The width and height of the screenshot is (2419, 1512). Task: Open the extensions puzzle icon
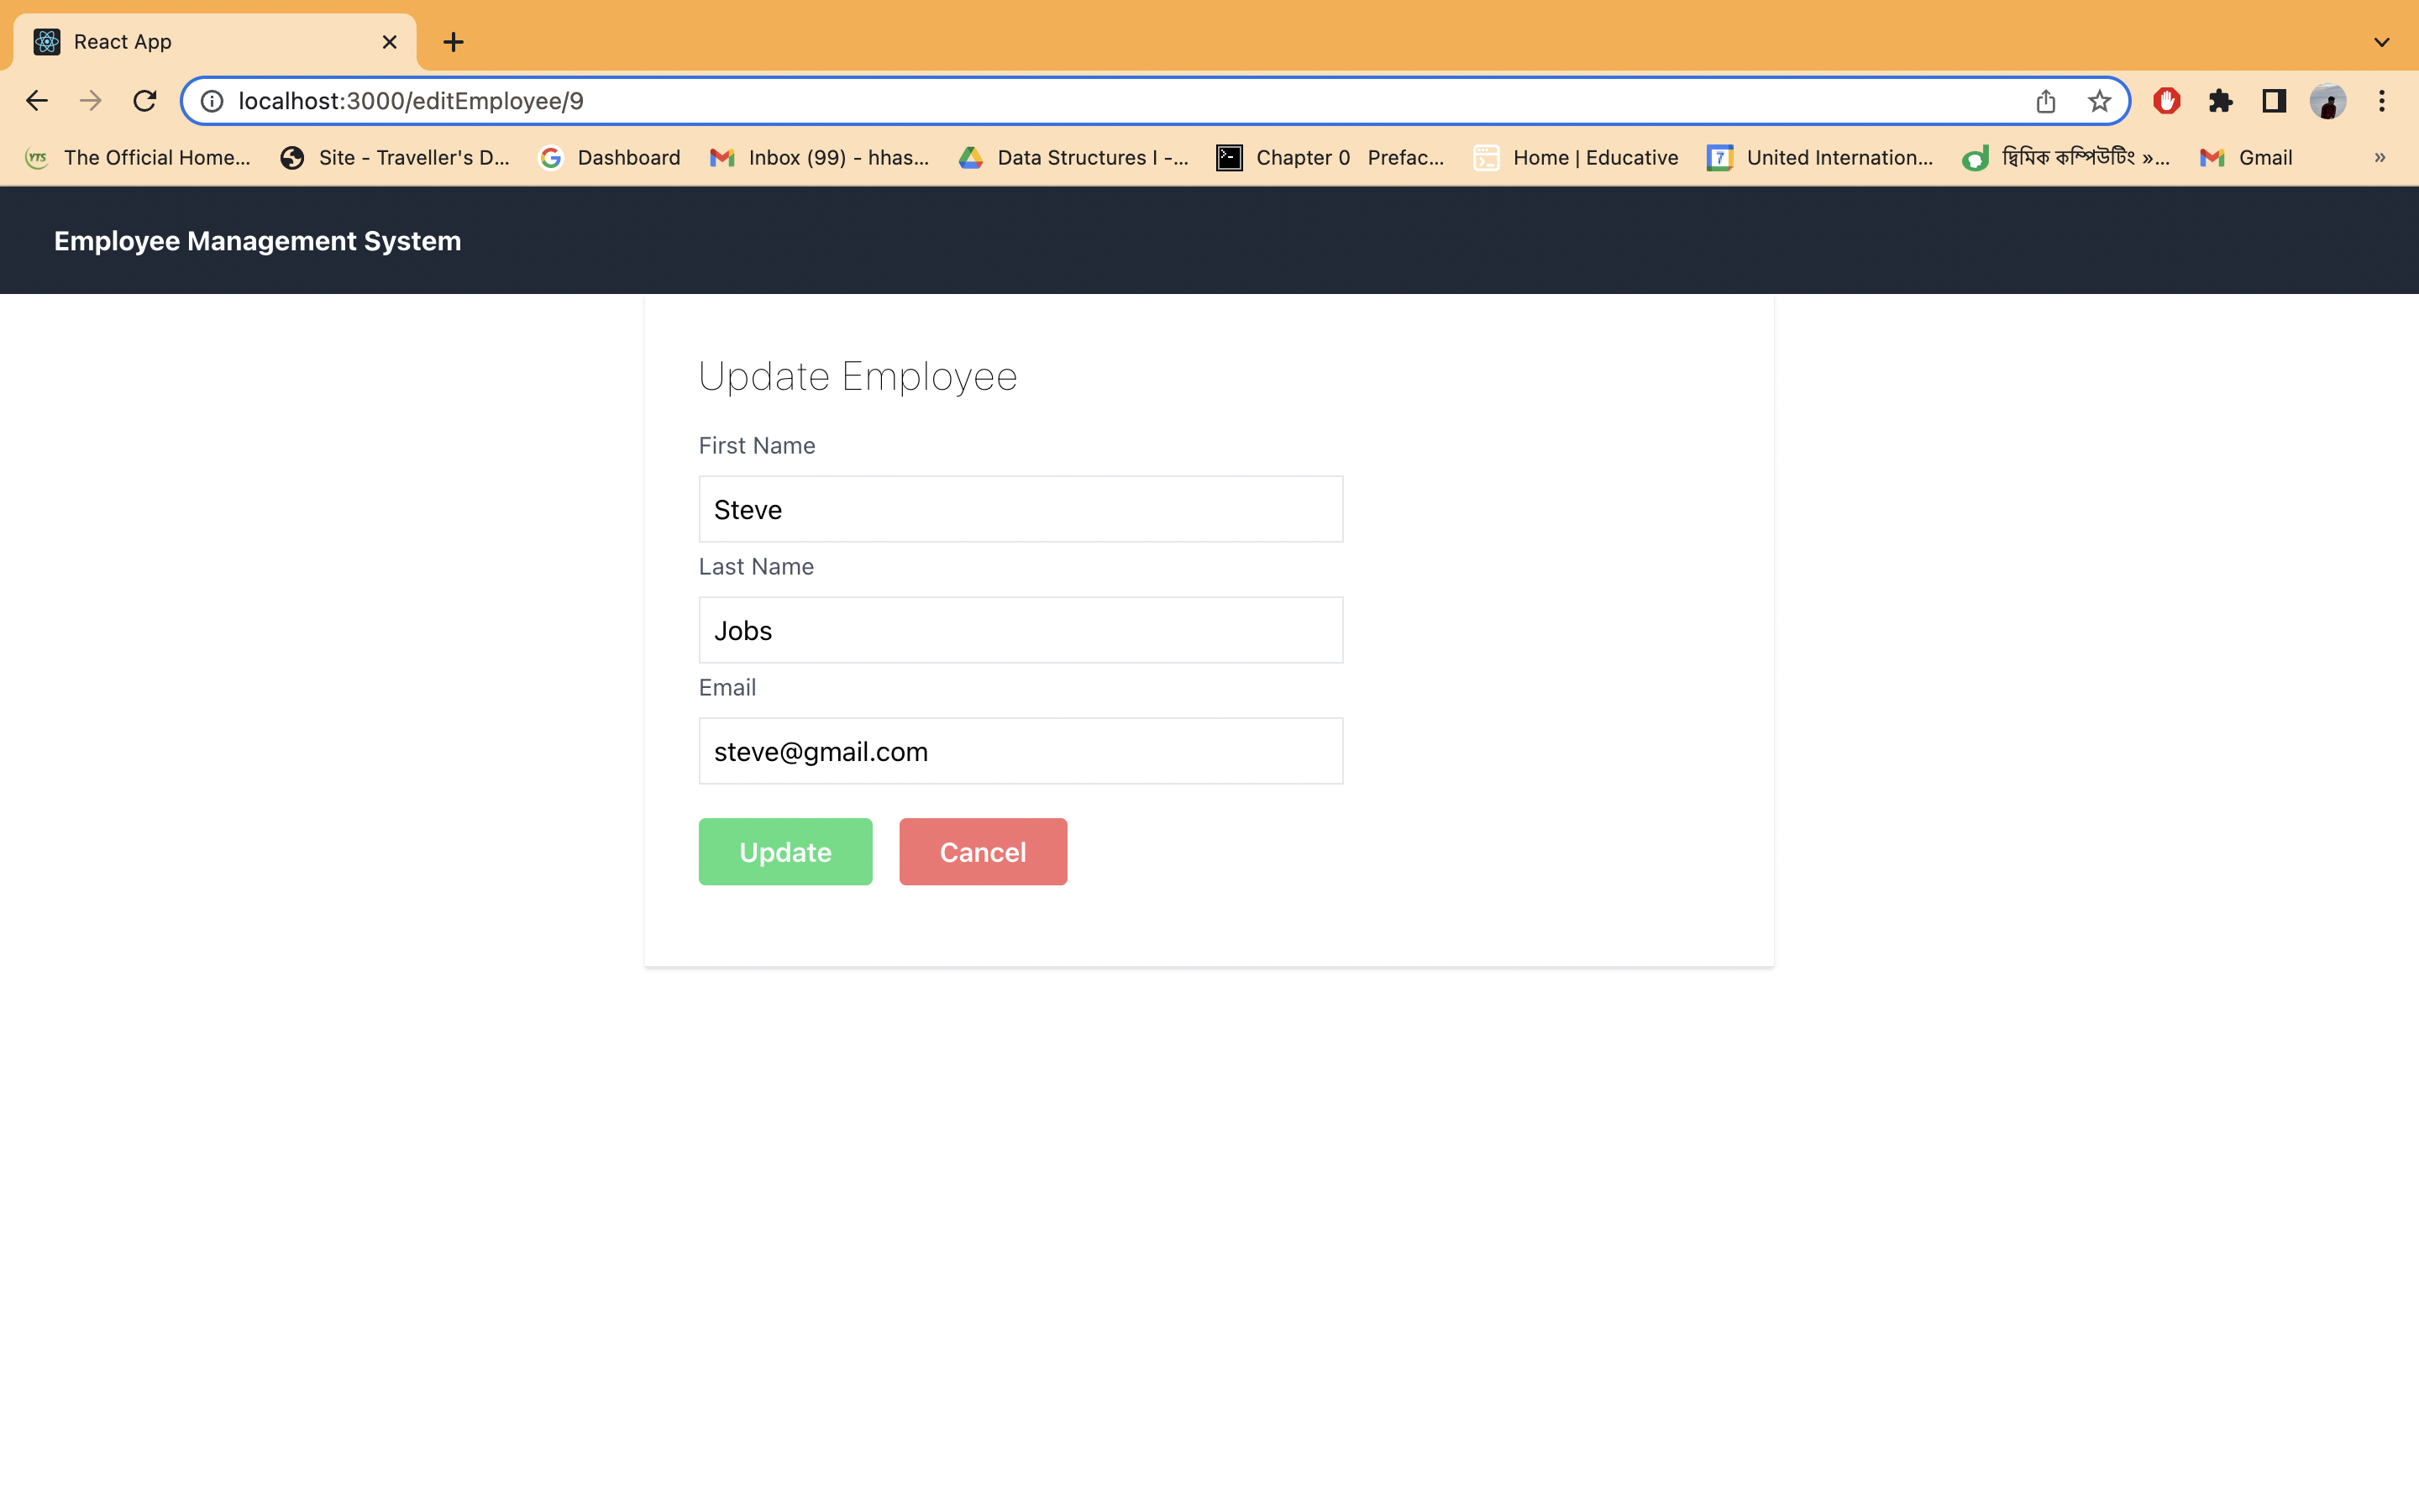(2221, 100)
